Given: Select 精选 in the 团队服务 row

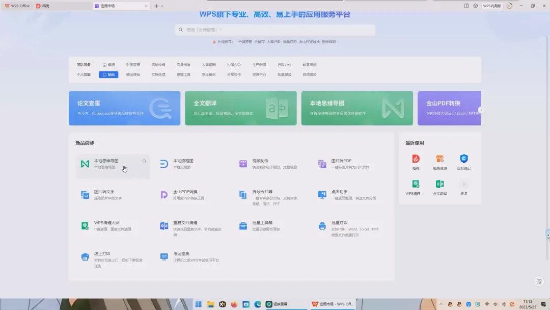Looking at the screenshot, I should click(x=109, y=65).
